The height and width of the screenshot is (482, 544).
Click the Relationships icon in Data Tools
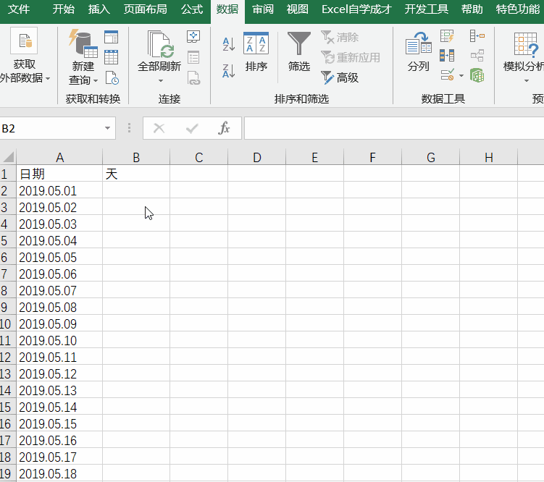(477, 56)
